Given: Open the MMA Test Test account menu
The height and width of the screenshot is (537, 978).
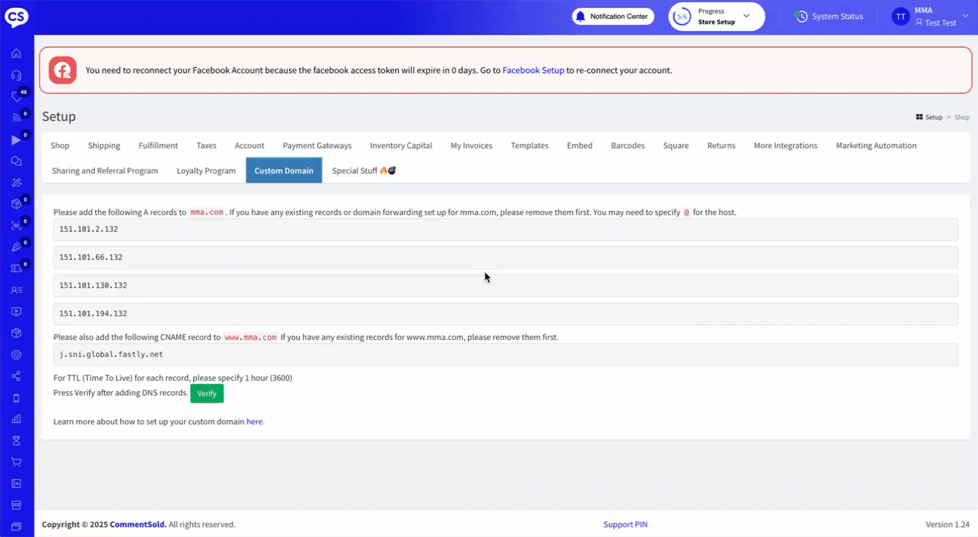Looking at the screenshot, I should pyautogui.click(x=933, y=17).
